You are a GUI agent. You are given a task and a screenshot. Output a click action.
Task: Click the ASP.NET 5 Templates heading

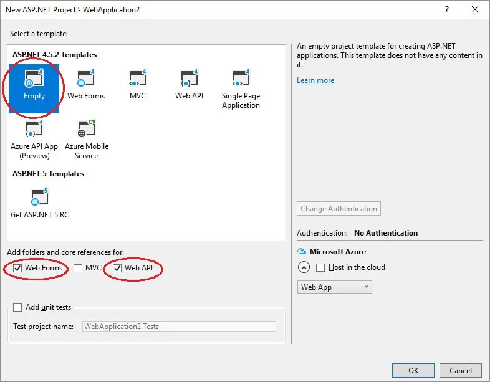tap(48, 174)
